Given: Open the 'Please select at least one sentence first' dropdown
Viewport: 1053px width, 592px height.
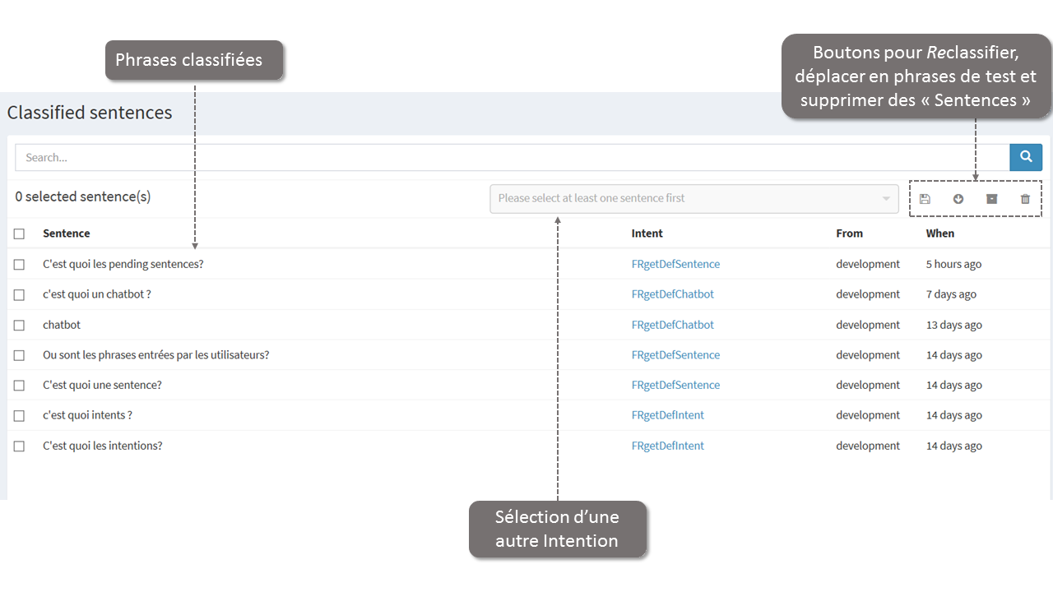Looking at the screenshot, I should [x=694, y=198].
